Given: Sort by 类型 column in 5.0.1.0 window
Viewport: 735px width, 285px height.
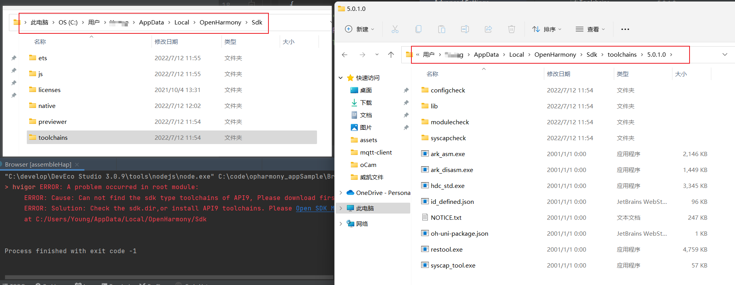Looking at the screenshot, I should click(x=623, y=74).
